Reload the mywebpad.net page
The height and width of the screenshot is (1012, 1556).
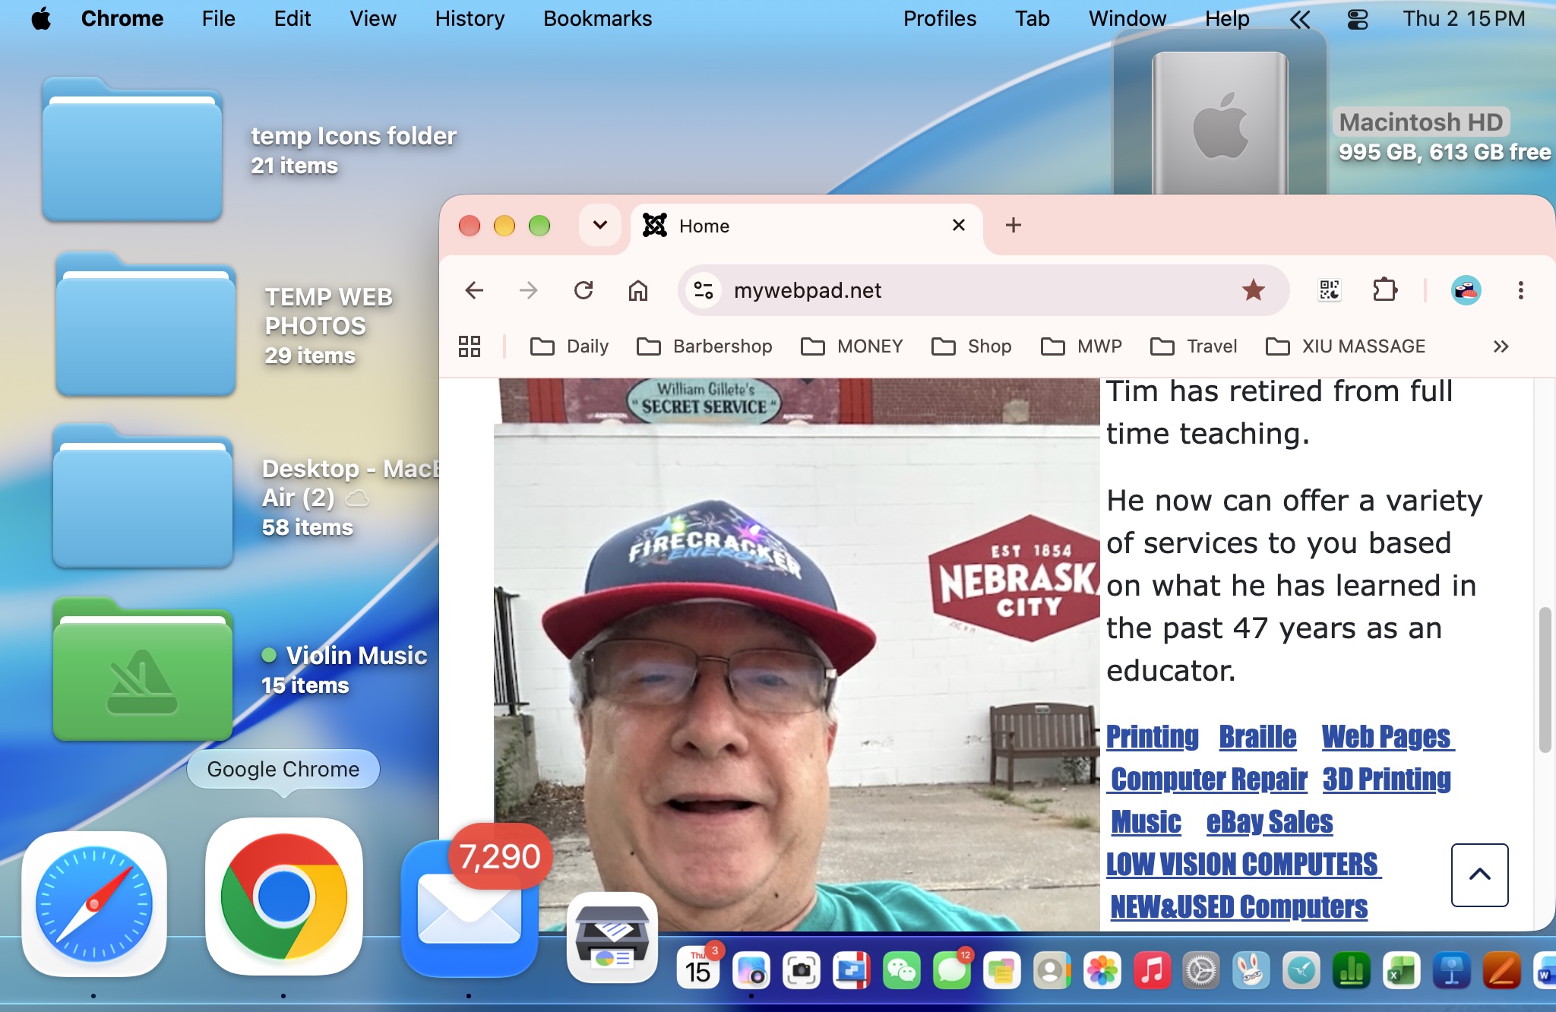tap(583, 290)
